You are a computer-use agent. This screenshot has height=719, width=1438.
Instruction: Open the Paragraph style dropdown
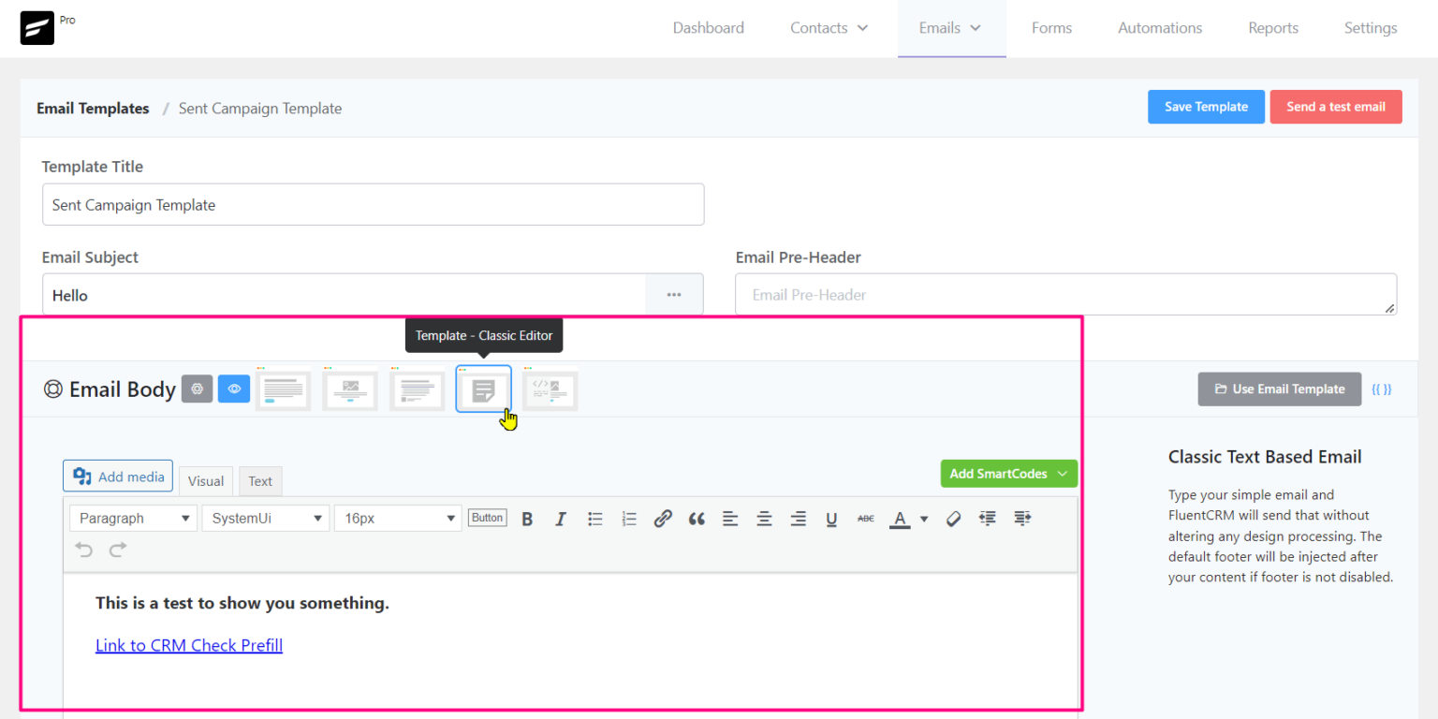point(132,518)
